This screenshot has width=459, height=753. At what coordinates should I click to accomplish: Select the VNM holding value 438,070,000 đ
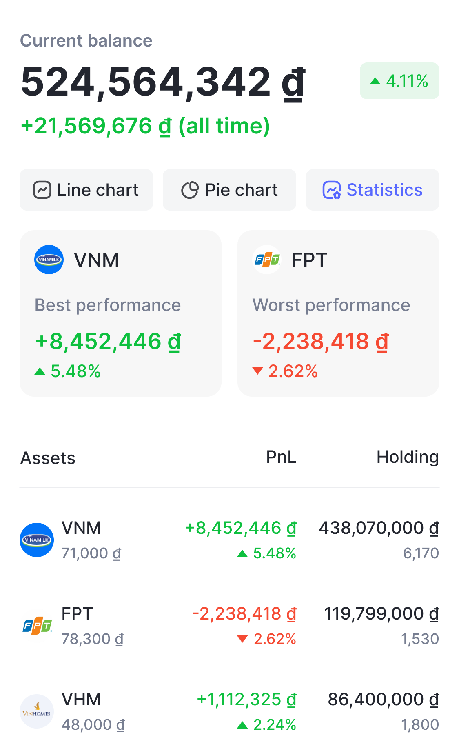pos(379,528)
